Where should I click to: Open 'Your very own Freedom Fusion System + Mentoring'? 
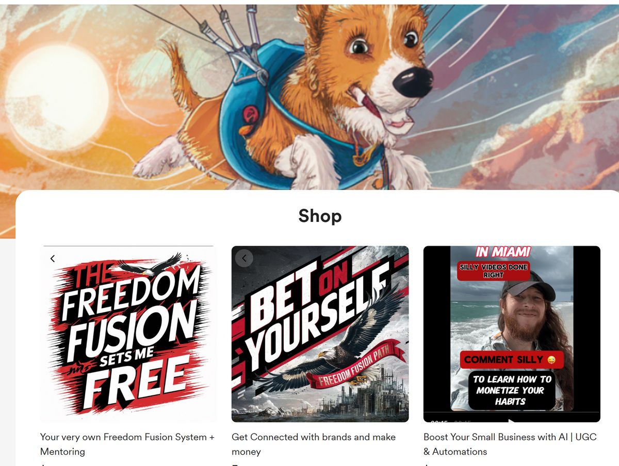click(127, 444)
